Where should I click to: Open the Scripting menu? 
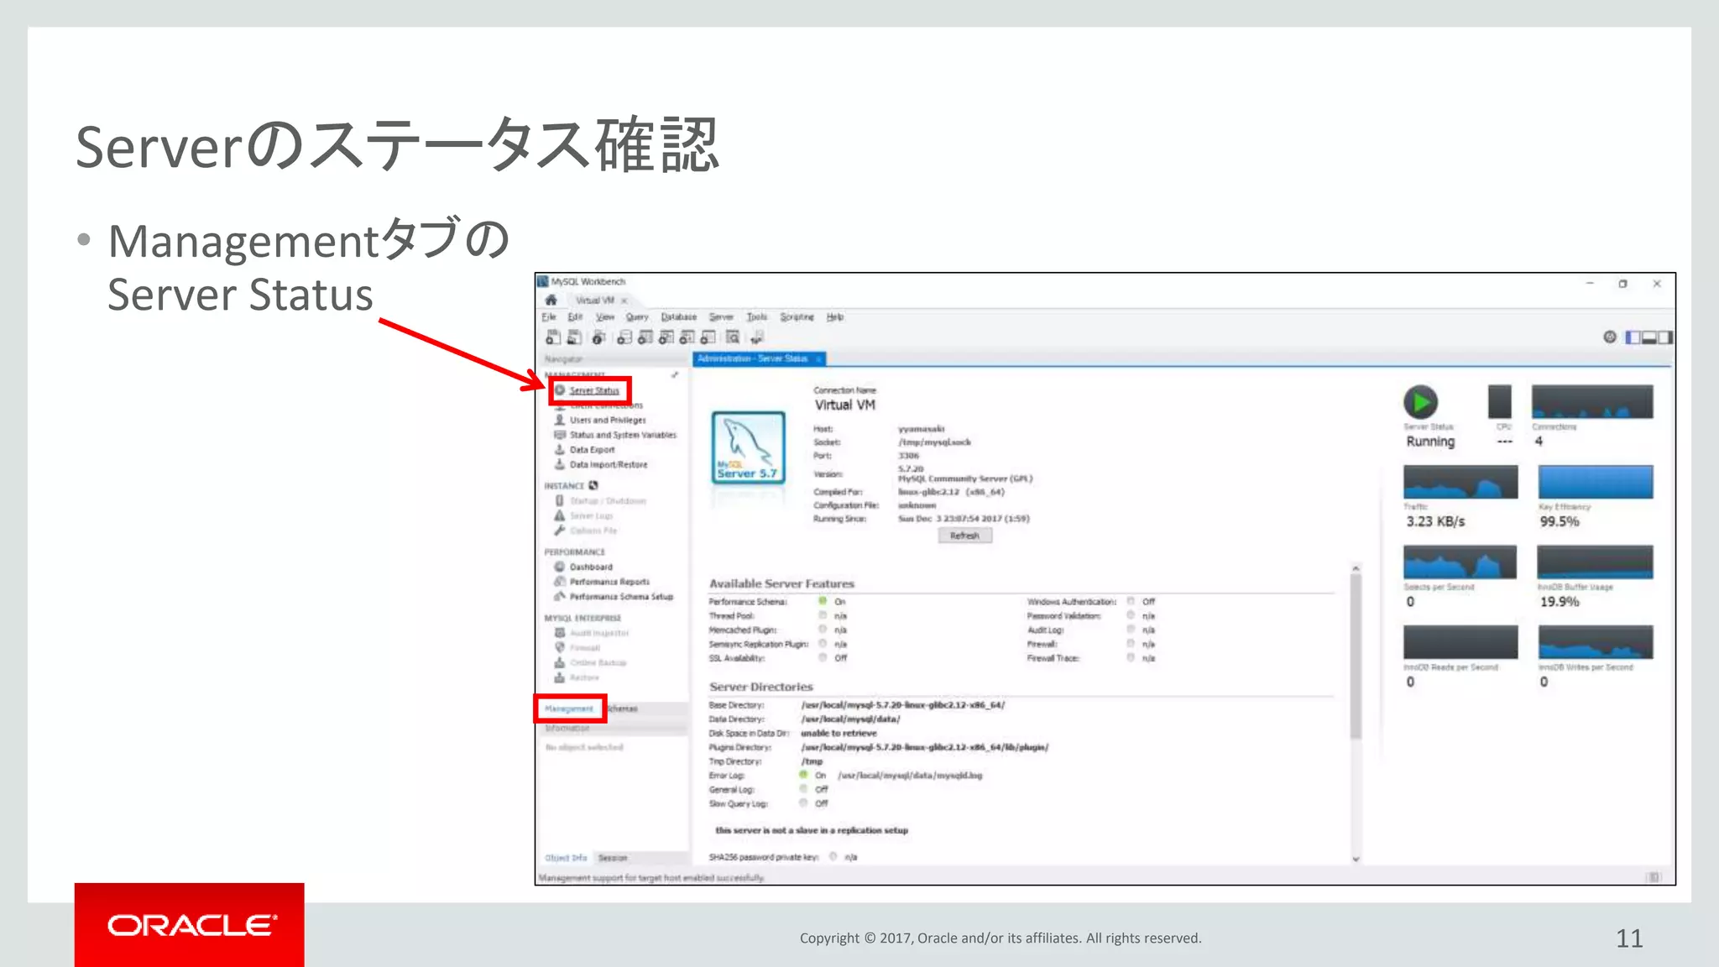tap(797, 317)
